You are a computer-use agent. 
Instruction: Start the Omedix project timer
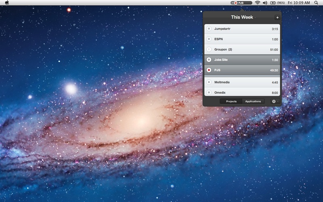tap(209, 93)
